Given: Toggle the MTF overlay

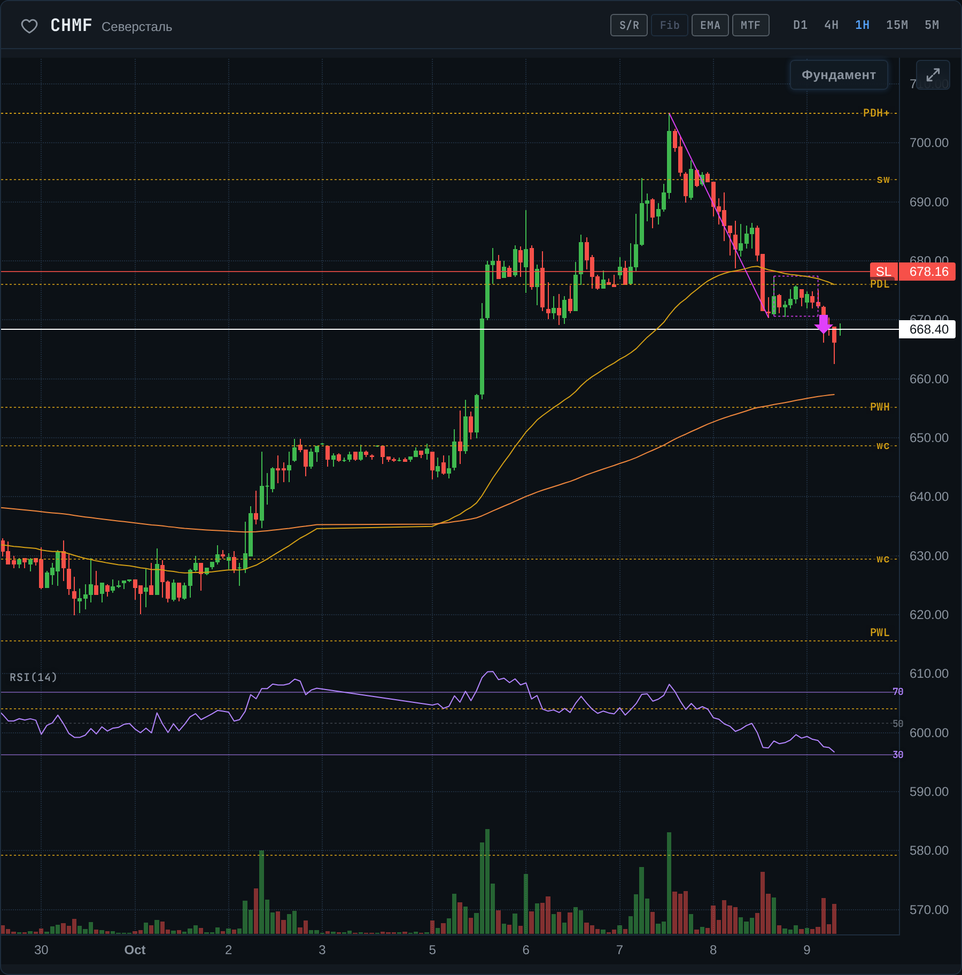Looking at the screenshot, I should [x=751, y=25].
